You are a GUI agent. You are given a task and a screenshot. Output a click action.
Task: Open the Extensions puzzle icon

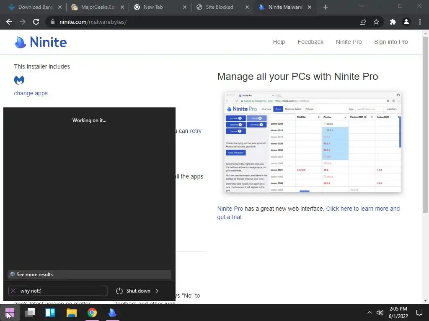[393, 22]
